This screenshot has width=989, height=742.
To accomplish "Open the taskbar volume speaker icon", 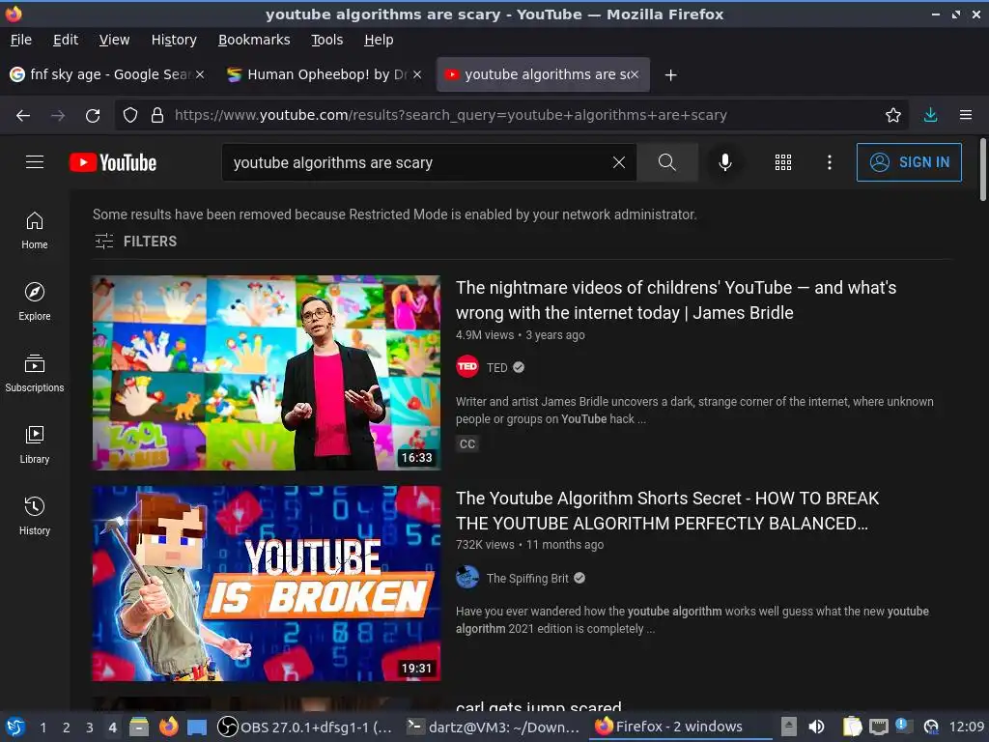I will tap(816, 727).
